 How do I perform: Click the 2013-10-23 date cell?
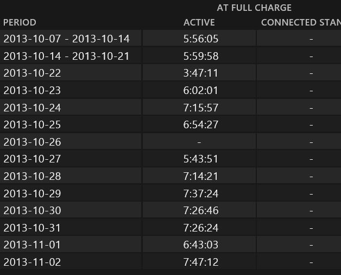(33, 90)
